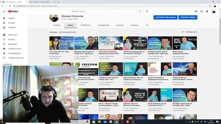Open the Windows notification center
221x124 pixels.
tap(217, 122)
